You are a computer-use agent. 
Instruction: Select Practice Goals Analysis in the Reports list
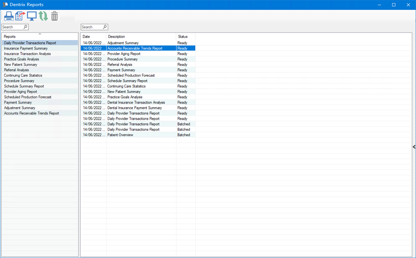pos(22,59)
